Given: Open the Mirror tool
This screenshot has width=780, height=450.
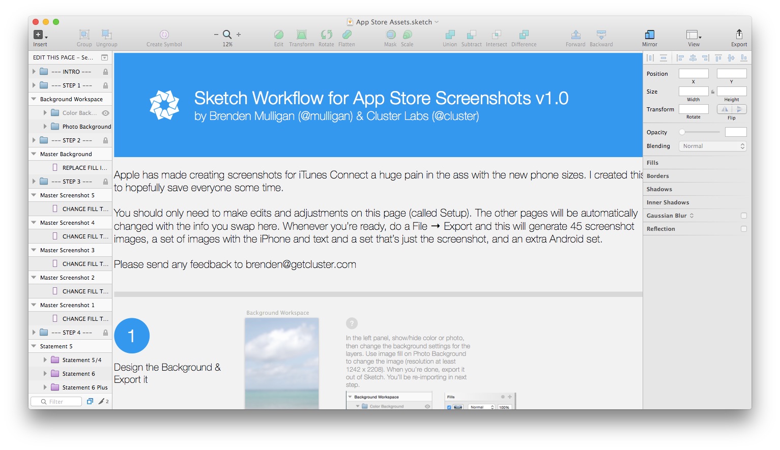Looking at the screenshot, I should coord(650,35).
